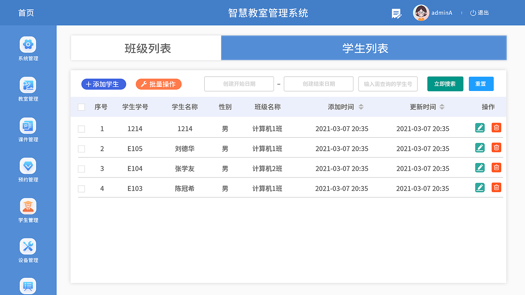The image size is (525, 295).
Task: Click the 智慧教室管理系统 title
Action: tap(268, 13)
